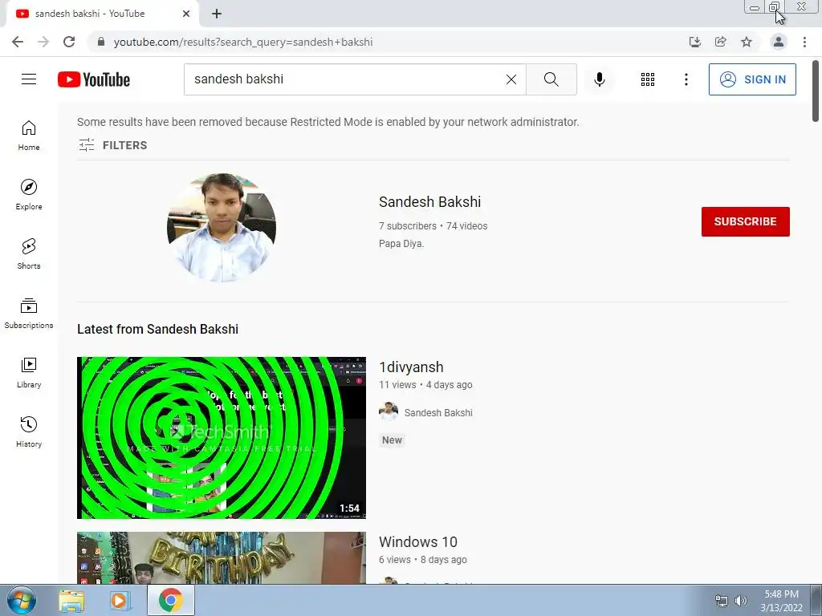Click the Chrome taskbar icon
The width and height of the screenshot is (822, 616).
[x=171, y=600]
